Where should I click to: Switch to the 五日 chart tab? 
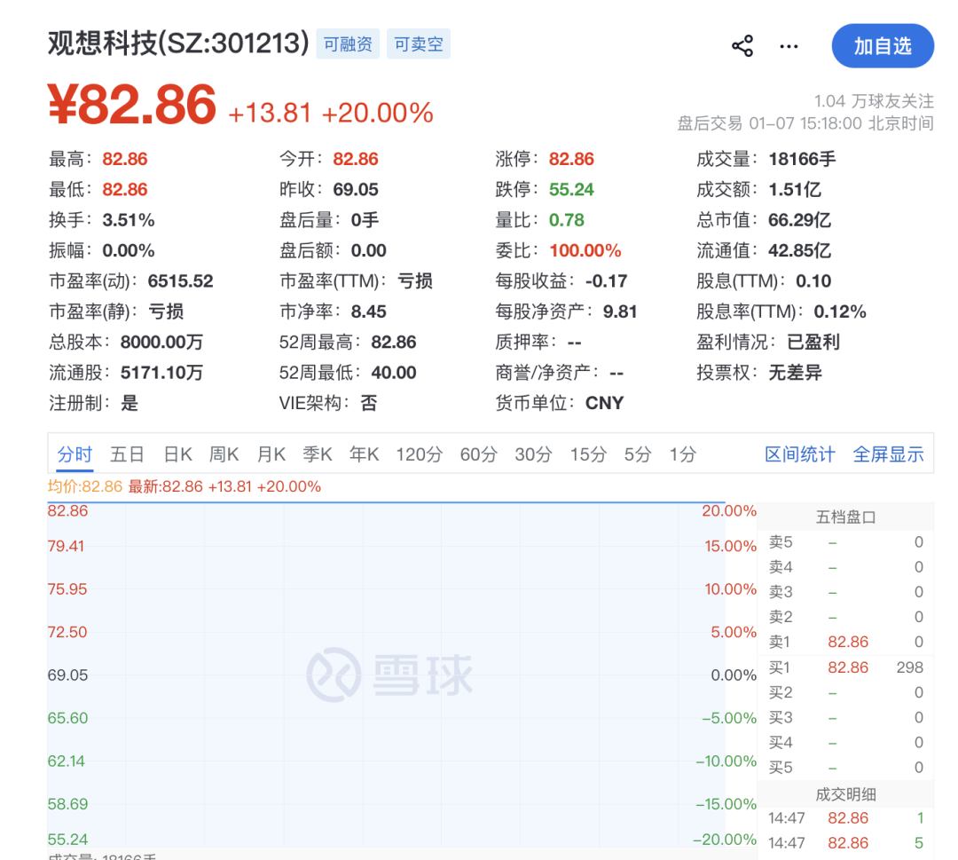127,454
